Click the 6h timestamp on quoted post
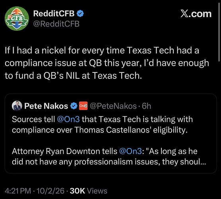 (146, 106)
